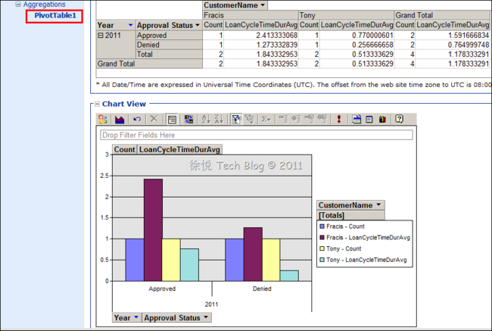
Task: Click cell value 0.764999748
Action: 453,45
